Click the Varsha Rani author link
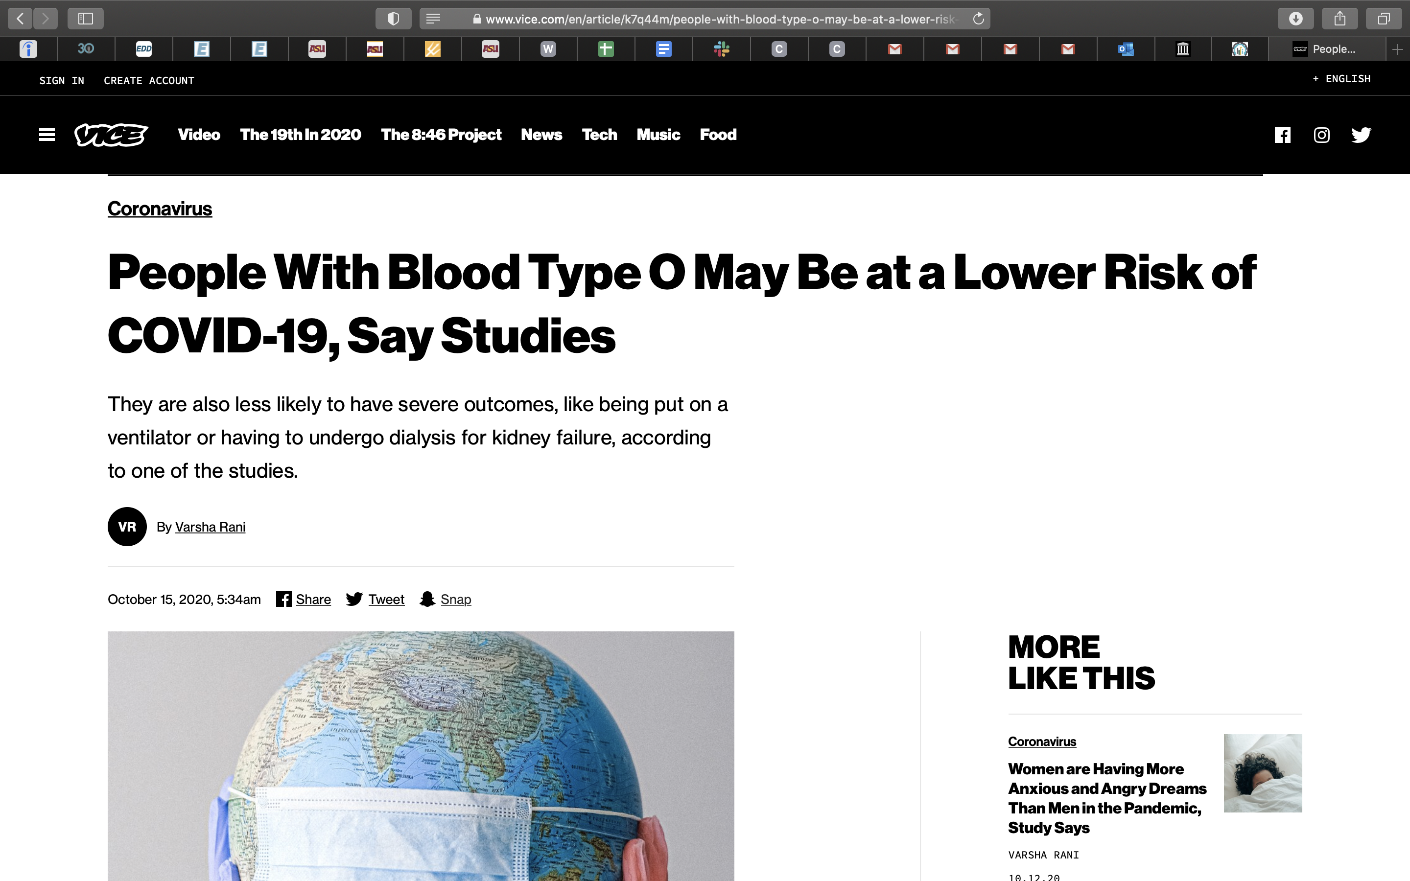 click(x=210, y=527)
